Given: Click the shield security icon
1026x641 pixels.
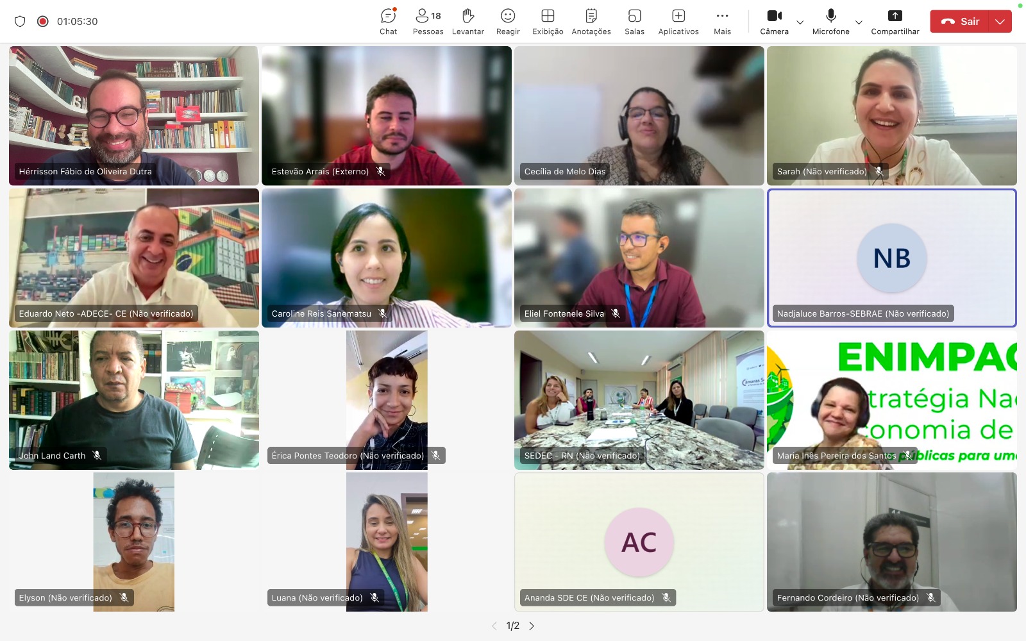Looking at the screenshot, I should click(x=20, y=21).
